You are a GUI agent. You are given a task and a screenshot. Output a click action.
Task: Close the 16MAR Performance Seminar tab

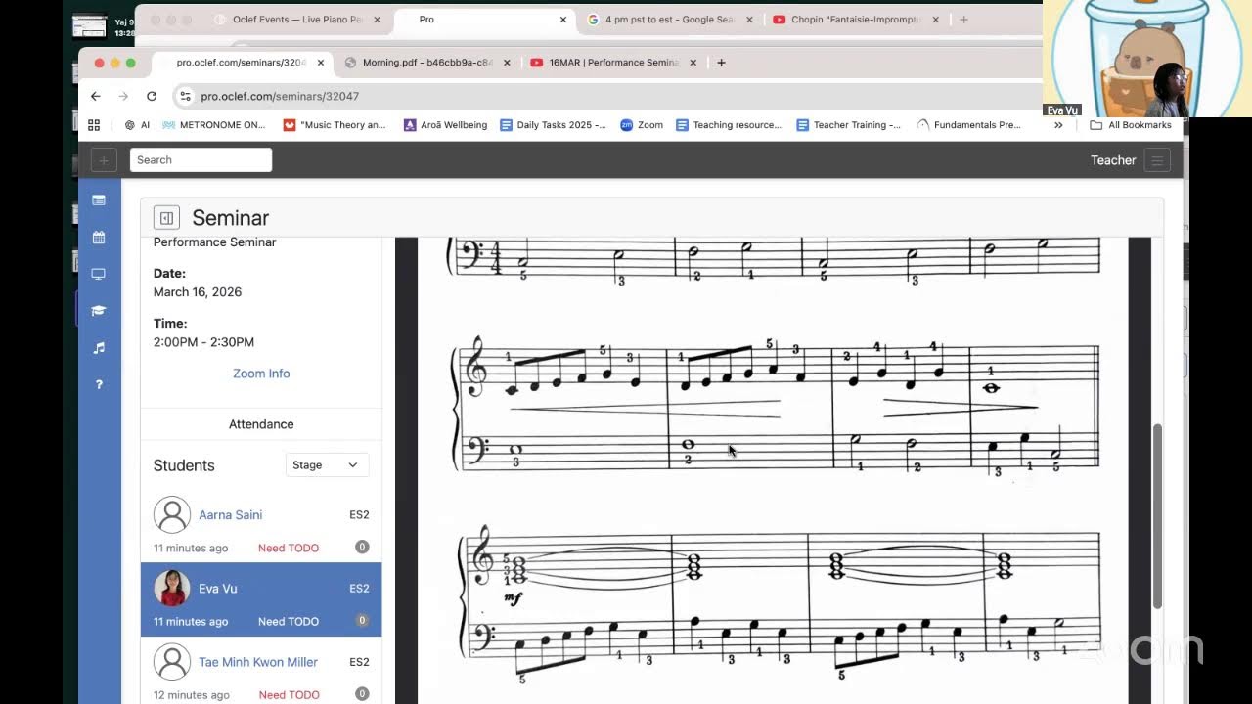[x=693, y=63]
